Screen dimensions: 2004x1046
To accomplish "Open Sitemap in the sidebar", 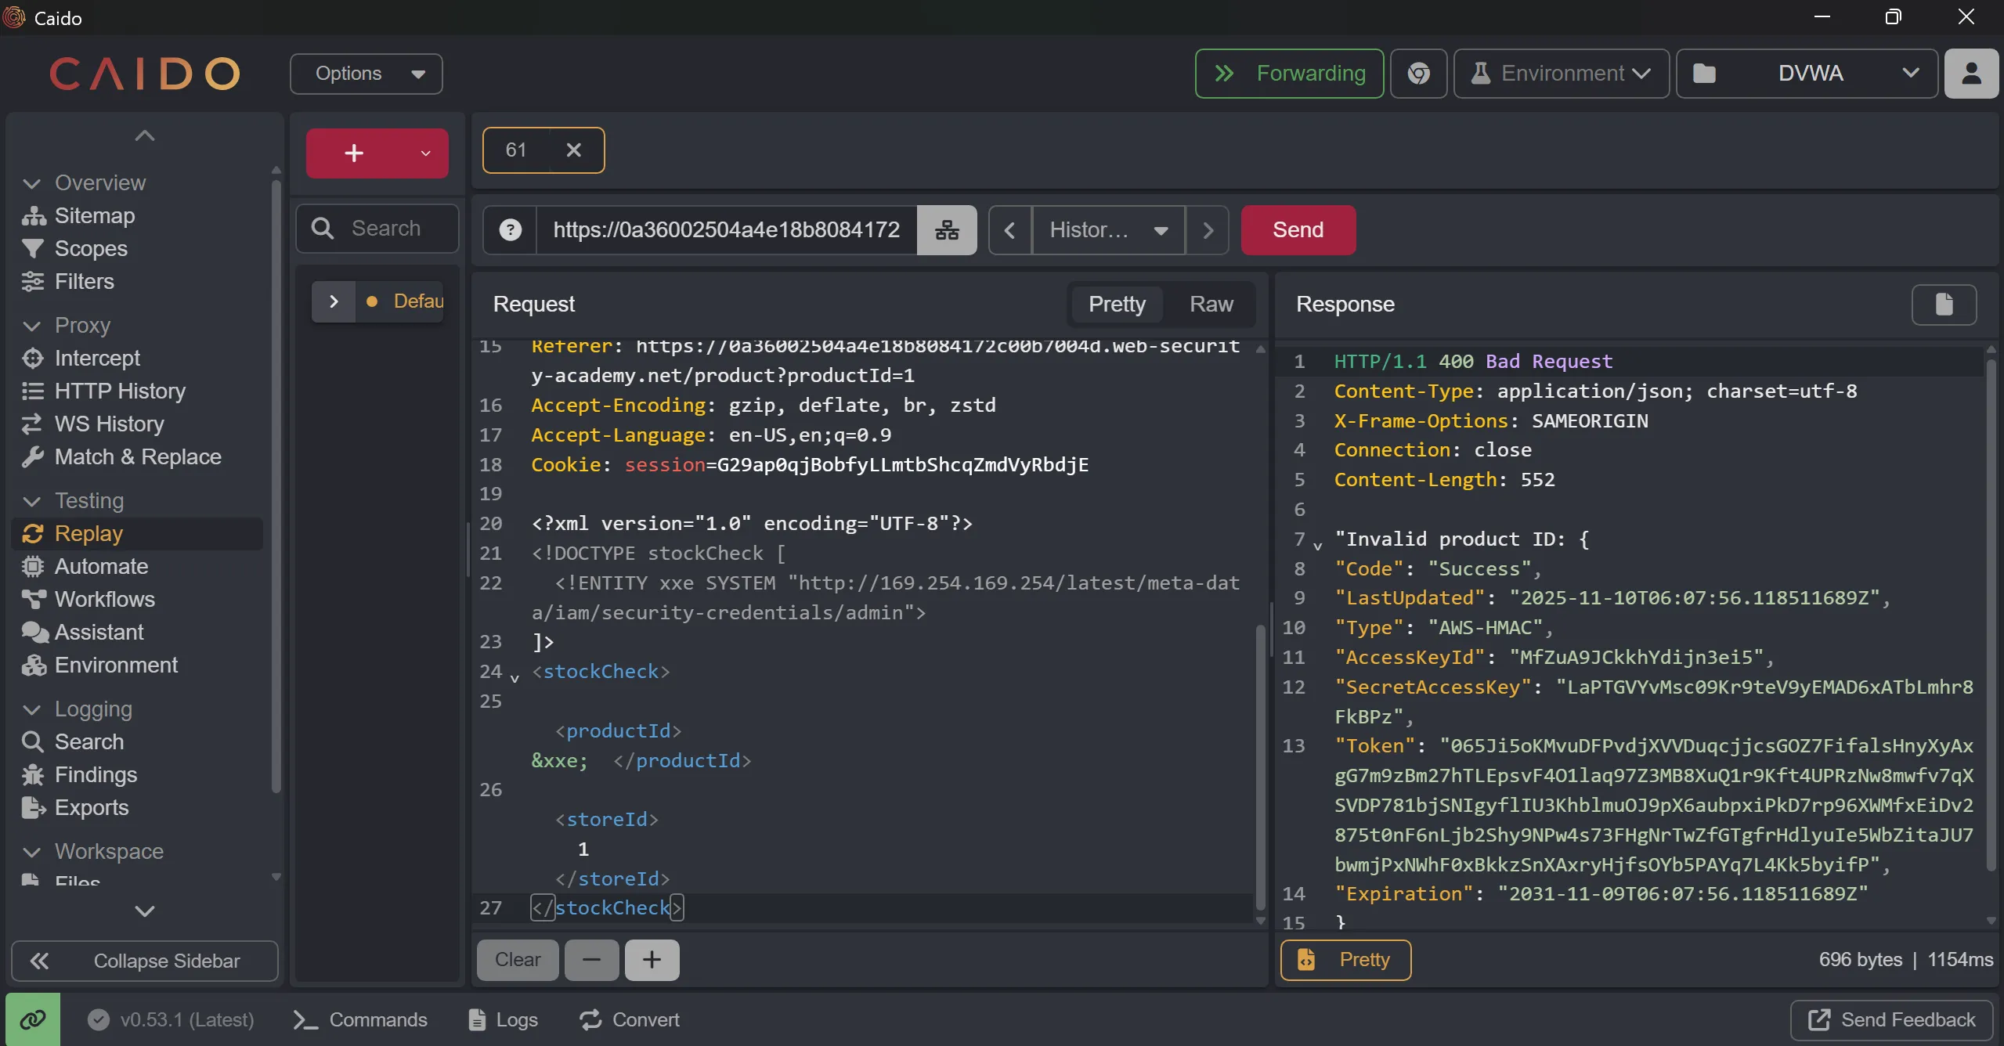I will coord(94,215).
